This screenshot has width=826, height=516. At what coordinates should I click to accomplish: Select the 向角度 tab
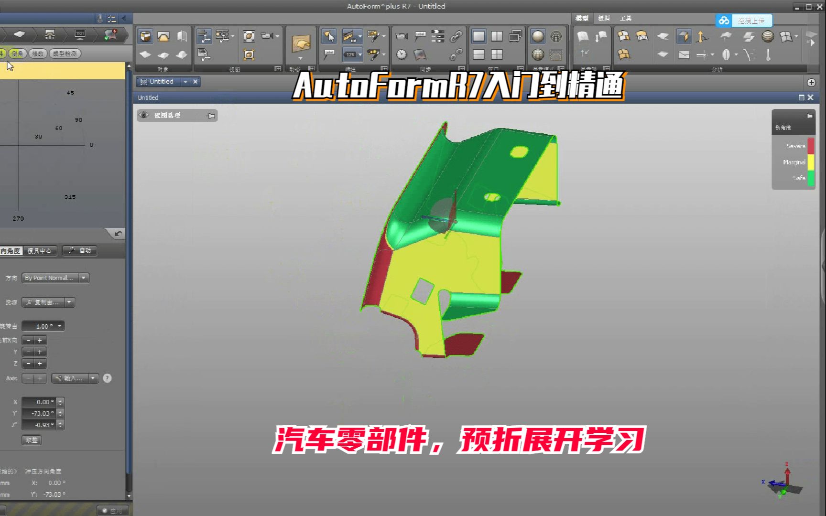(11, 251)
